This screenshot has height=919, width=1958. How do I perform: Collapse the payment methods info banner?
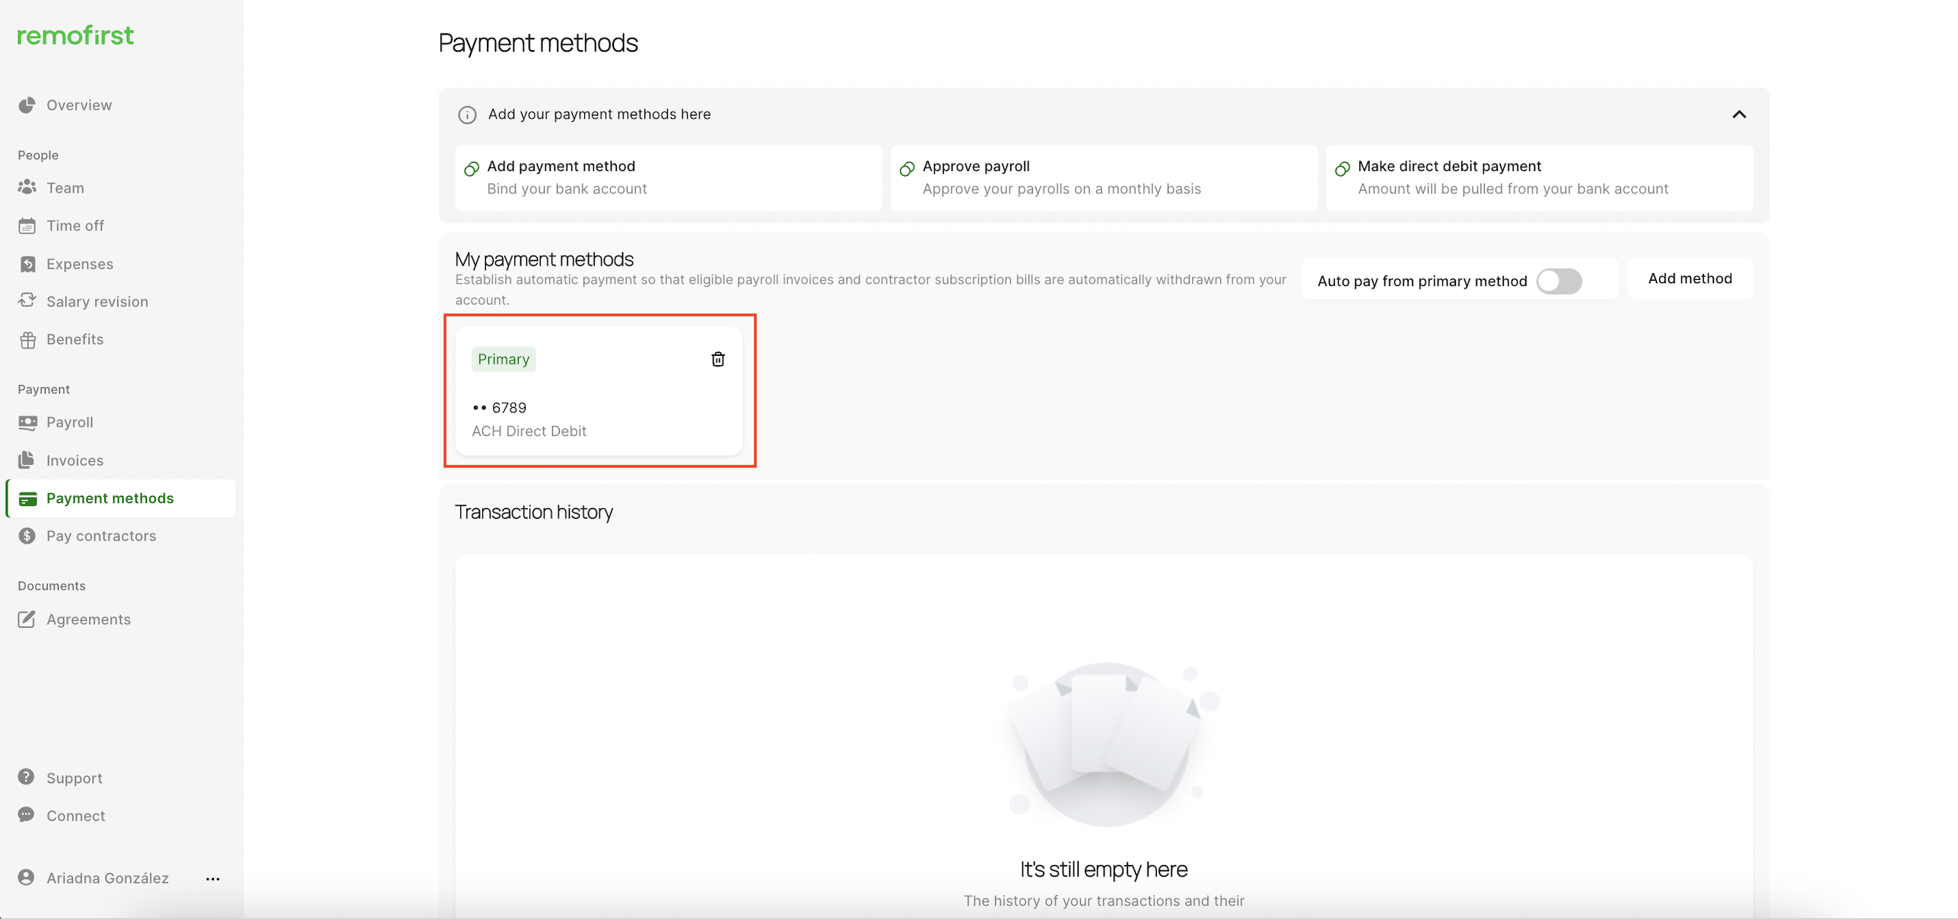point(1739,114)
